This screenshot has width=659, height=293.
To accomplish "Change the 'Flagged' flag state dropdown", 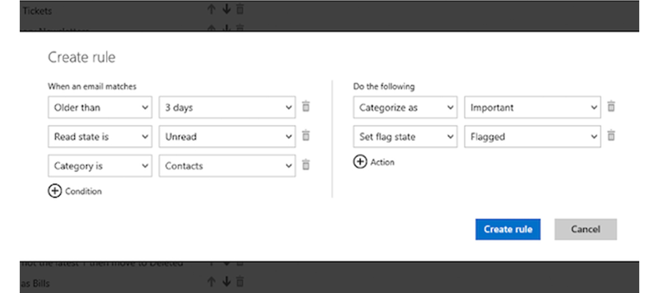I will point(532,136).
